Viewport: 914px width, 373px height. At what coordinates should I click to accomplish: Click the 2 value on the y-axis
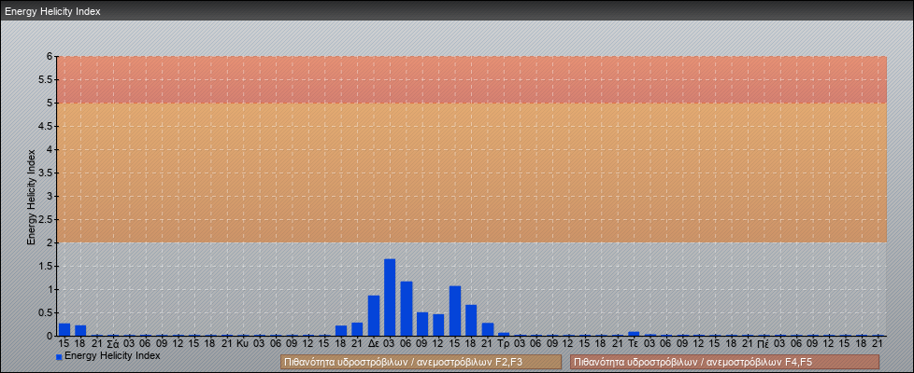[50, 242]
